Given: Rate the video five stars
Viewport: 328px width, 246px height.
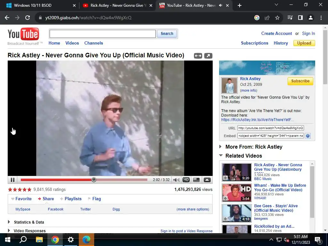Looking at the screenshot, I should point(29,190).
